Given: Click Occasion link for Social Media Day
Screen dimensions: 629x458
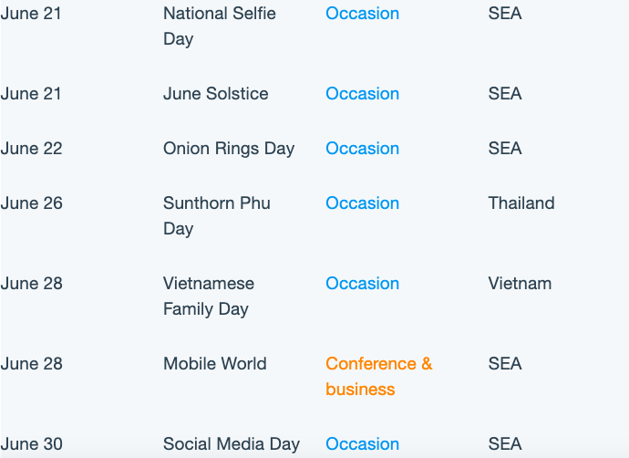Looking at the screenshot, I should (x=362, y=444).
